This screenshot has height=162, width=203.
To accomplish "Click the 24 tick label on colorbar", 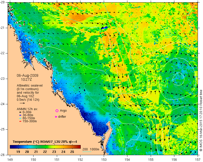I will coord(63,152).
